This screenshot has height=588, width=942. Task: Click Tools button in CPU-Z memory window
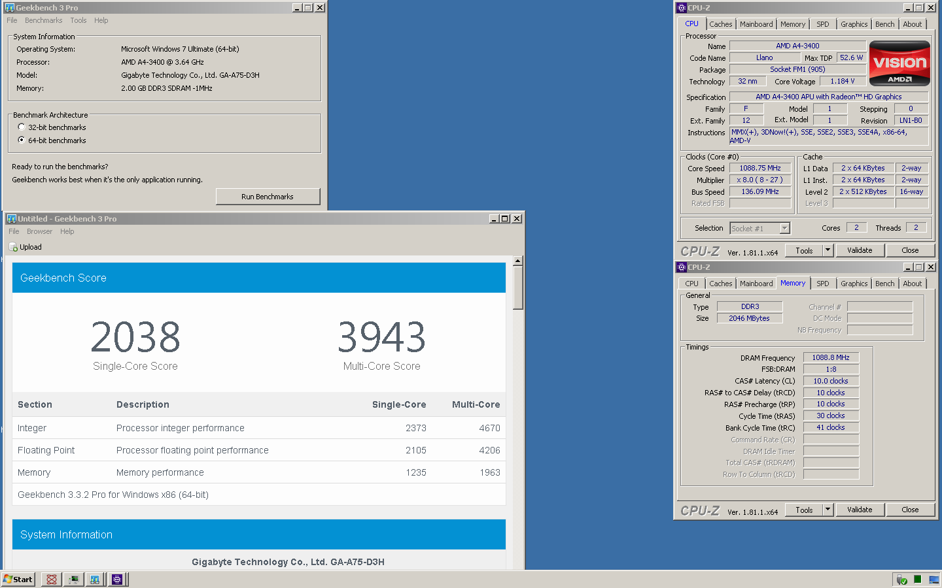click(804, 510)
